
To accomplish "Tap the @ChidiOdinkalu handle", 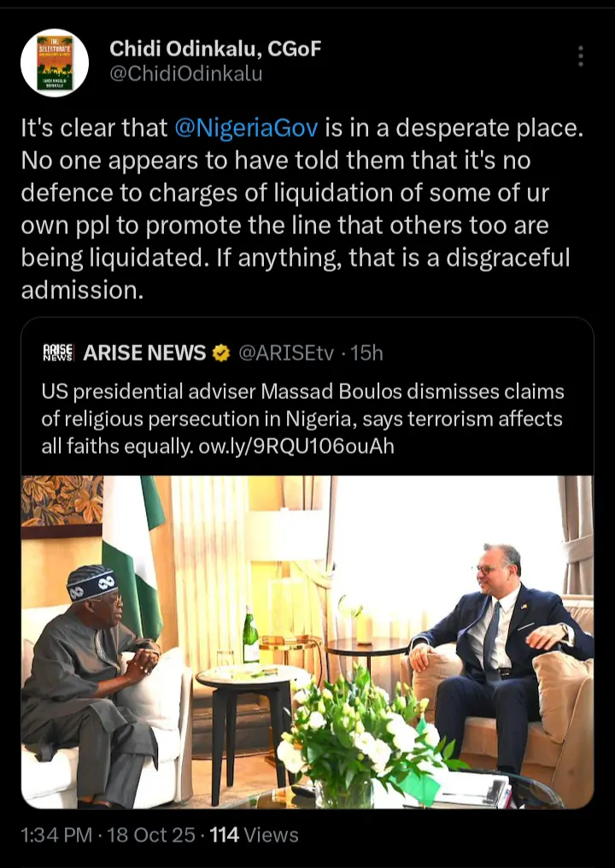I will (185, 73).
